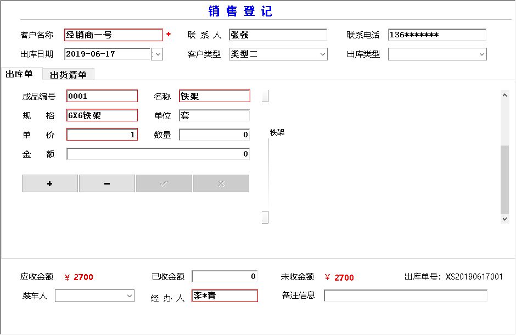516x335 pixels.
Task: Click the 名称 field containing 铁架
Action: coord(215,96)
